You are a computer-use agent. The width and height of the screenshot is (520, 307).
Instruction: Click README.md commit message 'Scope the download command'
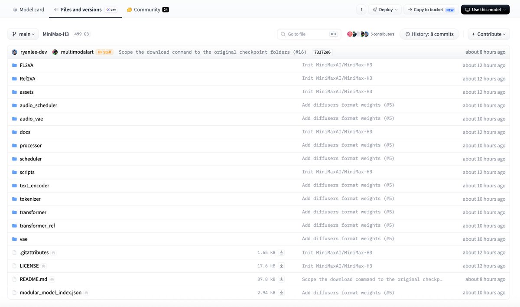click(x=372, y=279)
